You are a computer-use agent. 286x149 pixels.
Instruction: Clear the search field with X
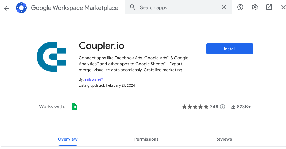[224, 7]
